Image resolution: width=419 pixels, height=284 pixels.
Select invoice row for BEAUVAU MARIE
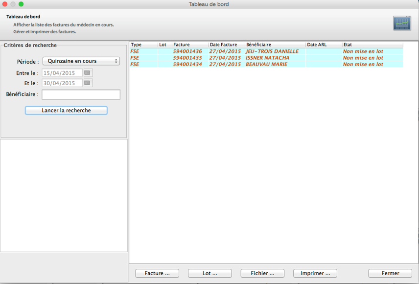[x=266, y=64]
